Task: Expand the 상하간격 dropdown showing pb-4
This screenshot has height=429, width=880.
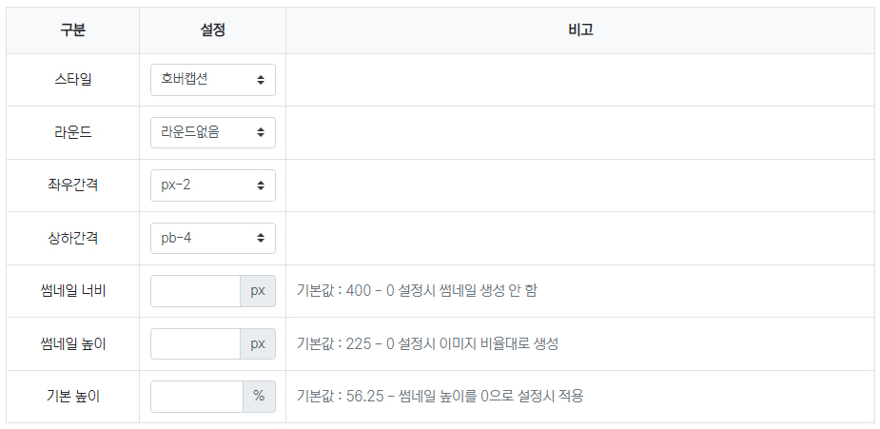Action: click(x=212, y=238)
